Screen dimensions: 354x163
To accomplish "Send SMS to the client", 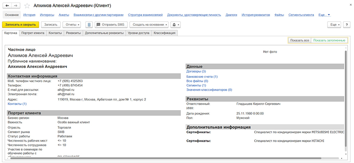I will [111, 25].
